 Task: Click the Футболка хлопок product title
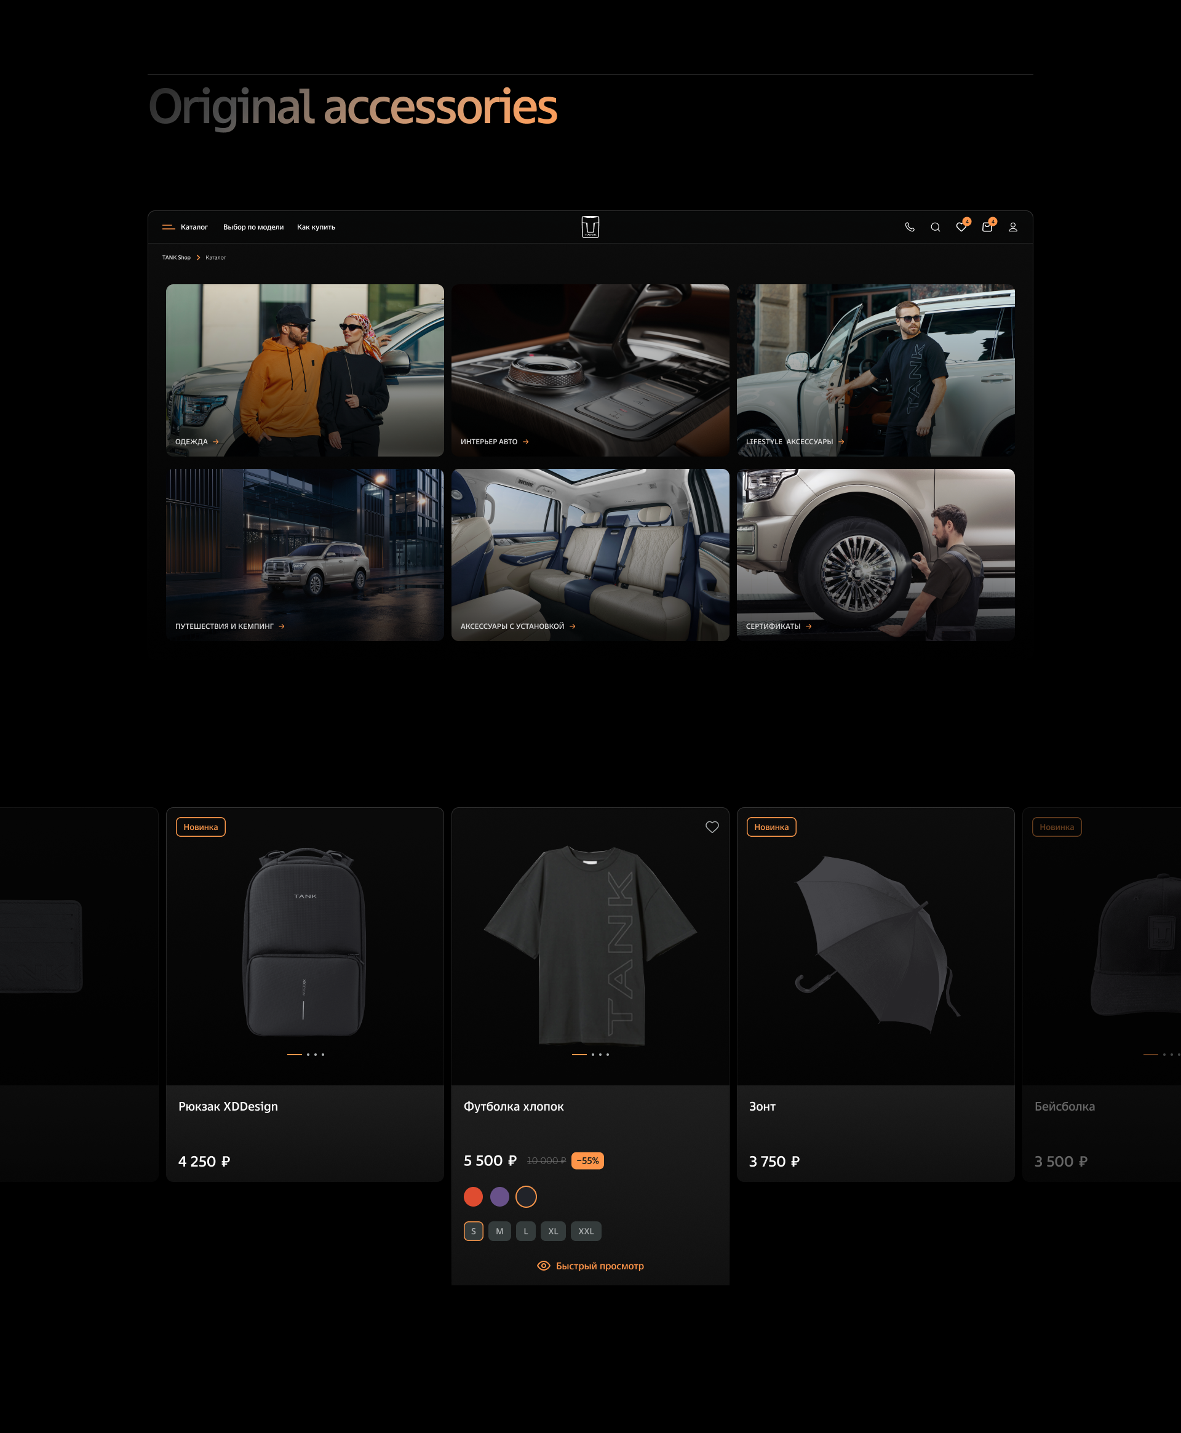(x=514, y=1106)
